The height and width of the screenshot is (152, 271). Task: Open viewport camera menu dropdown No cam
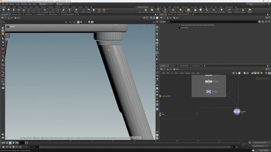tap(151, 26)
